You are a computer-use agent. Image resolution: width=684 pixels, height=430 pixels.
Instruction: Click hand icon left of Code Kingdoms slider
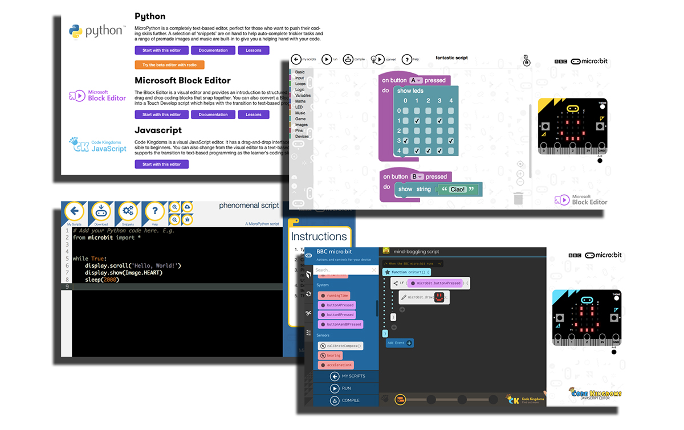tap(385, 400)
